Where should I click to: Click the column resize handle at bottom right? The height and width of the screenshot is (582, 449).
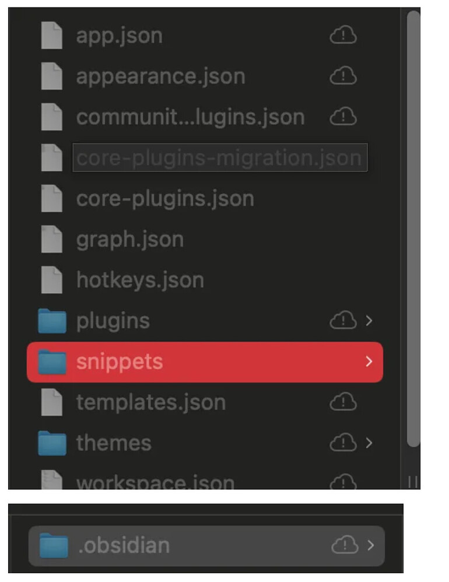pyautogui.click(x=413, y=482)
